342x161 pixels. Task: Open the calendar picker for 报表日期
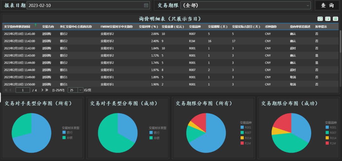pyautogui.click(x=146, y=5)
